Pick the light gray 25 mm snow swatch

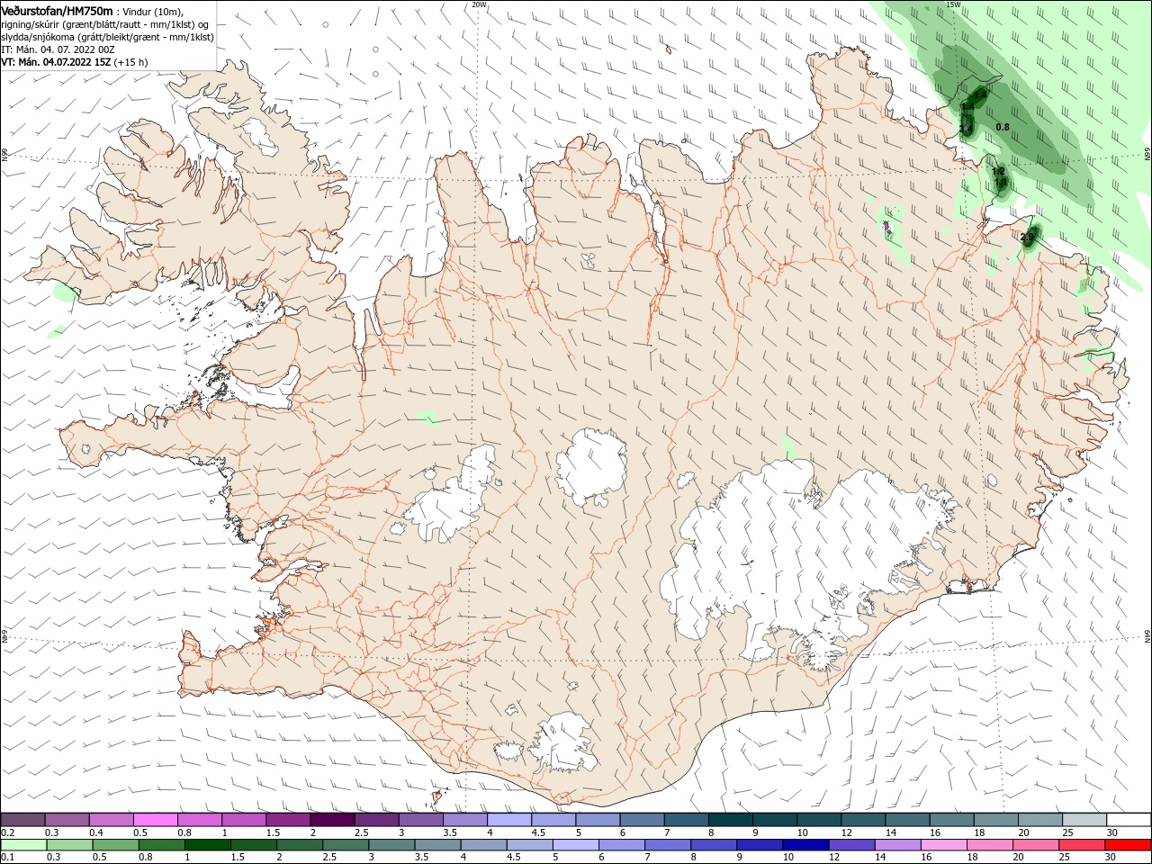[1084, 820]
